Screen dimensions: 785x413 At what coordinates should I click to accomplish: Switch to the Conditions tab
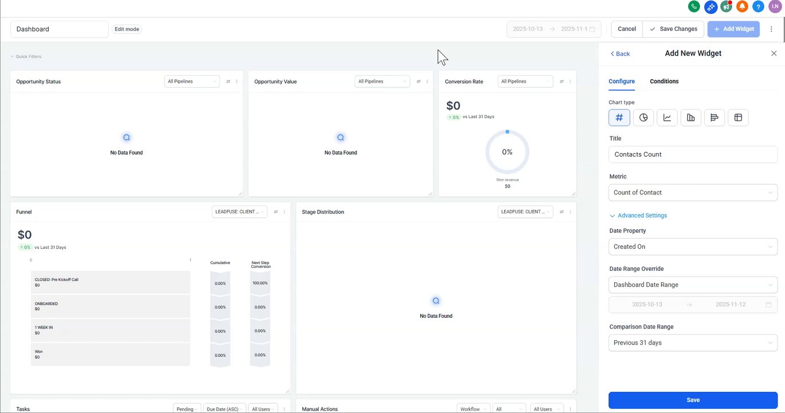coord(664,81)
